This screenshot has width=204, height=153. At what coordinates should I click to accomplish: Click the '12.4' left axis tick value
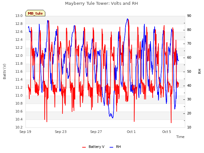click(x=19, y=40)
